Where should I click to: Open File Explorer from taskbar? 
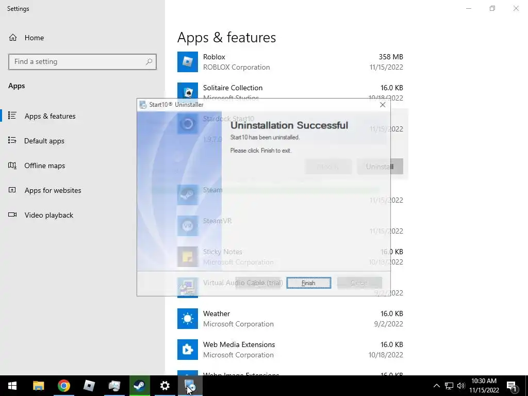tap(38, 386)
